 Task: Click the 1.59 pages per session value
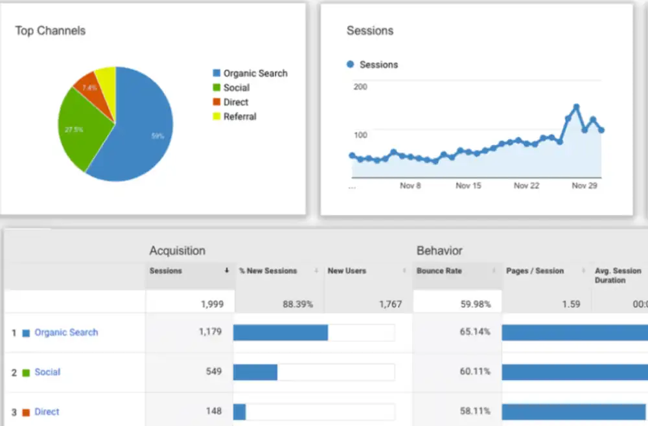(x=571, y=304)
